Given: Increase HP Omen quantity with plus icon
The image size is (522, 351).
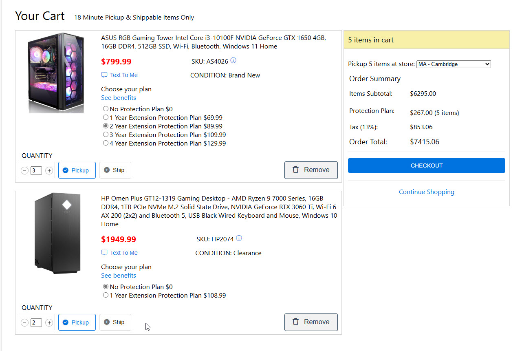Looking at the screenshot, I should point(49,322).
